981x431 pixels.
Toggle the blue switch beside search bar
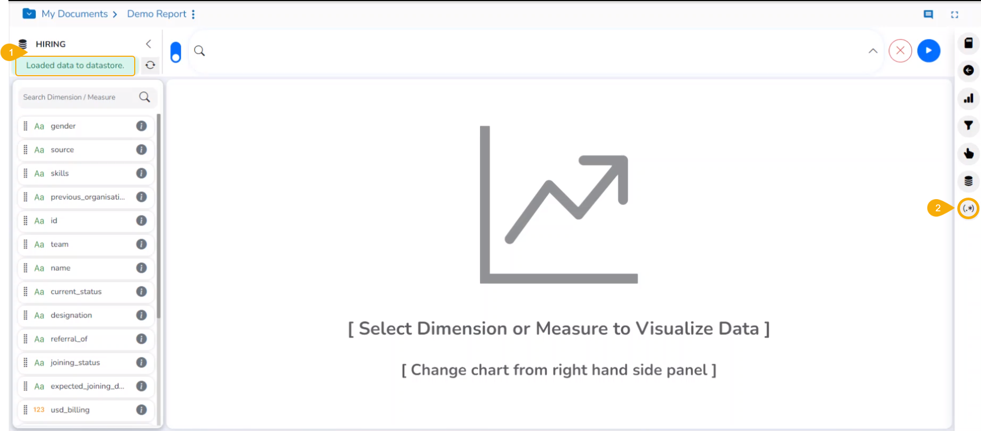(176, 52)
